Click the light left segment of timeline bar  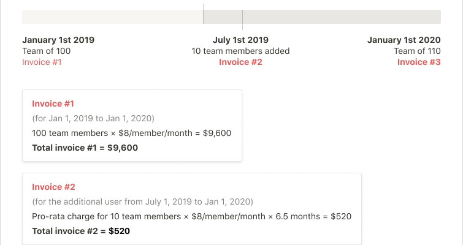pyautogui.click(x=112, y=17)
